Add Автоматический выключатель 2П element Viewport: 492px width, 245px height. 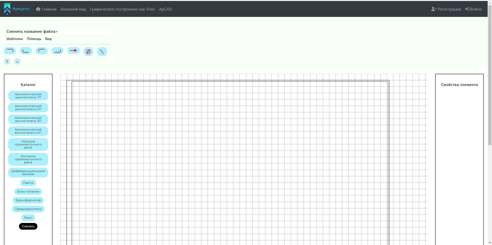(x=28, y=108)
